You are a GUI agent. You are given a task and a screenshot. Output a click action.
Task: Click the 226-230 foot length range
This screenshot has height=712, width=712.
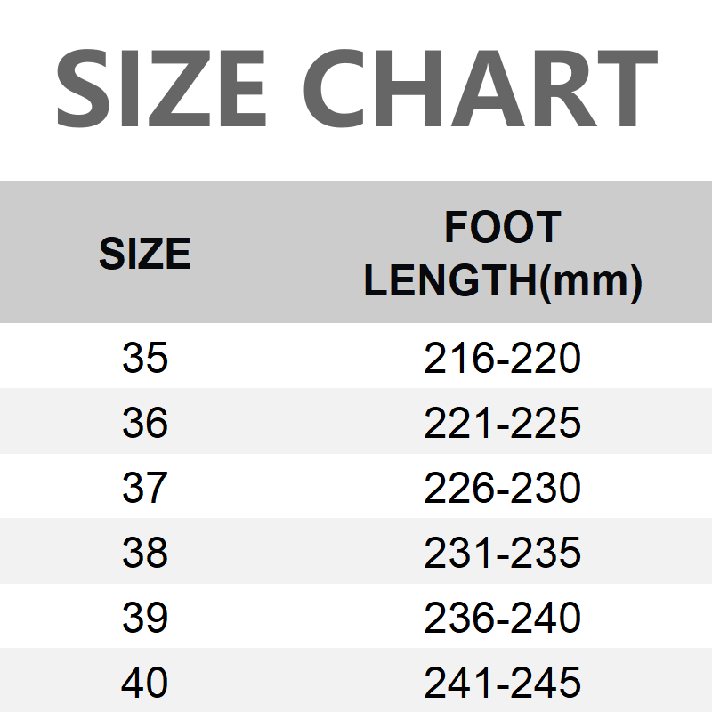(x=503, y=489)
